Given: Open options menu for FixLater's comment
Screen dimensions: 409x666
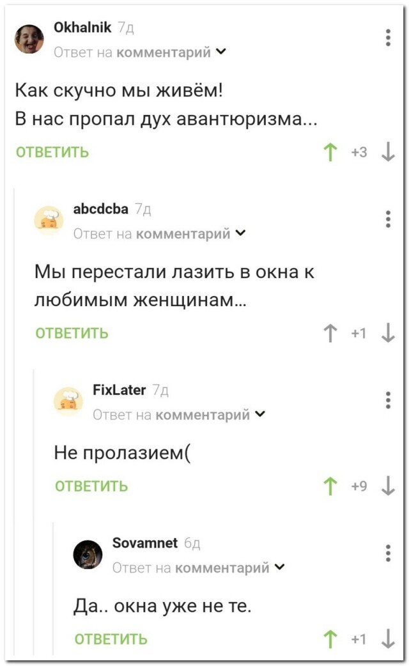Looking at the screenshot, I should point(389,399).
